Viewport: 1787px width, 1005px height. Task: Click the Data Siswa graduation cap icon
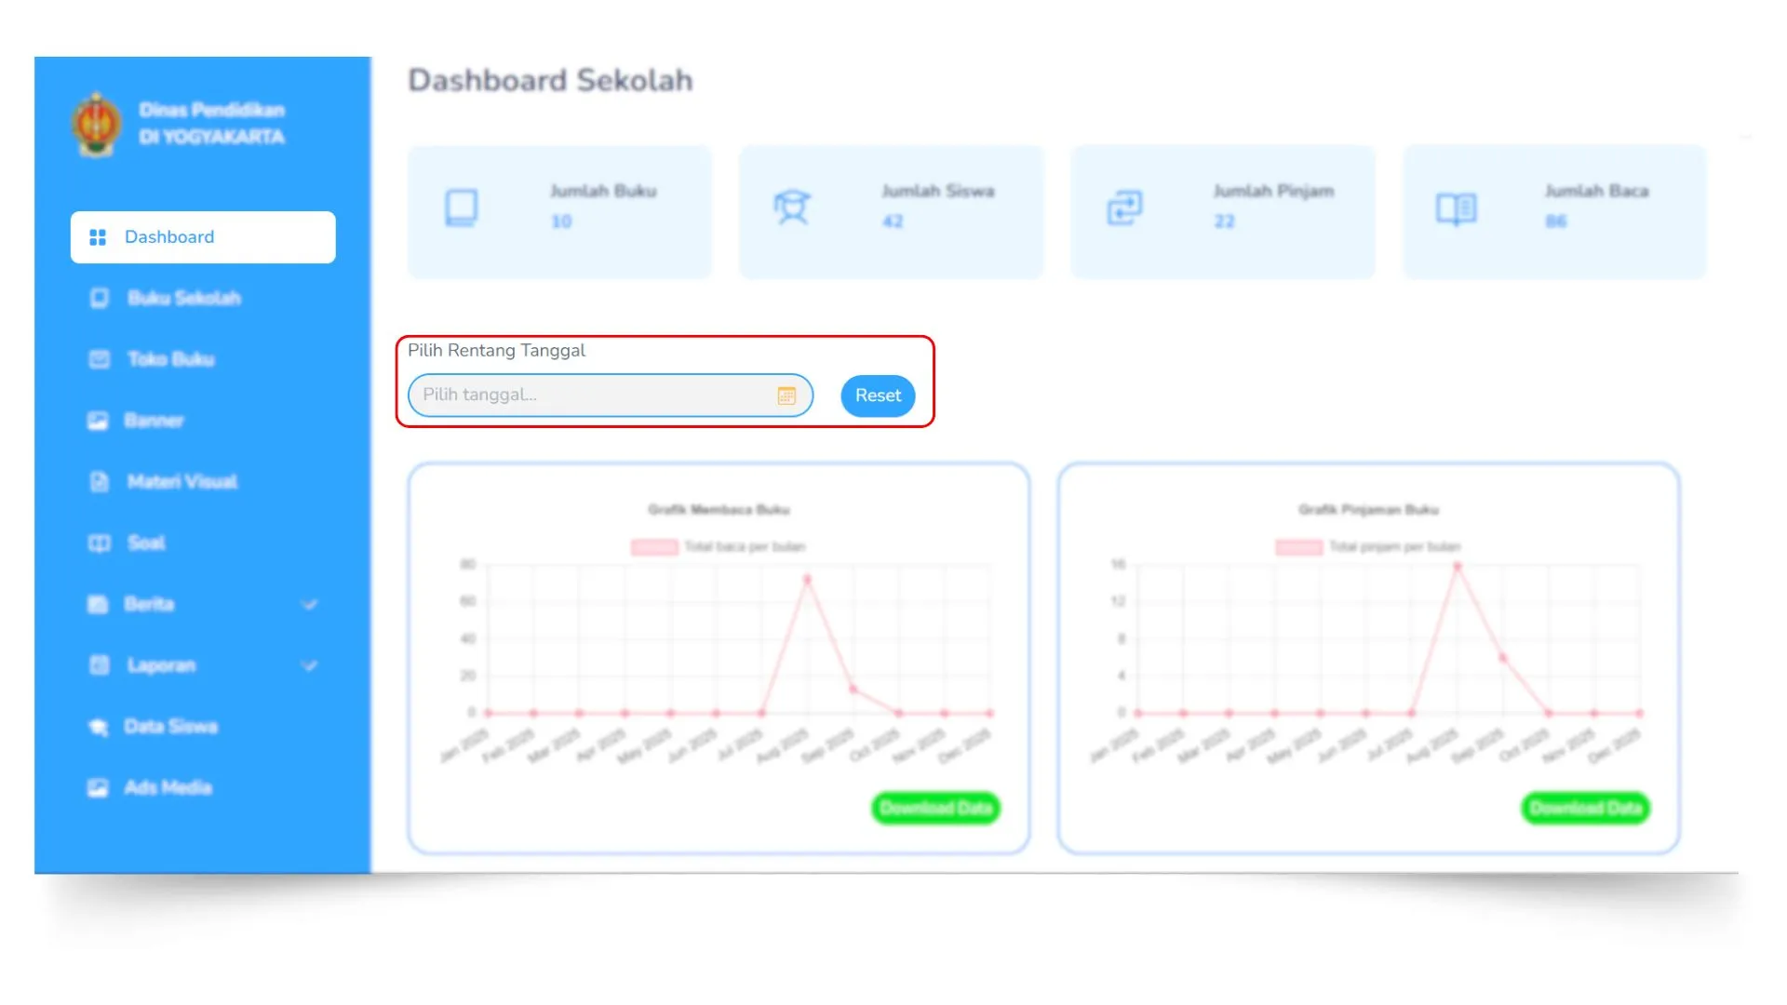98,727
